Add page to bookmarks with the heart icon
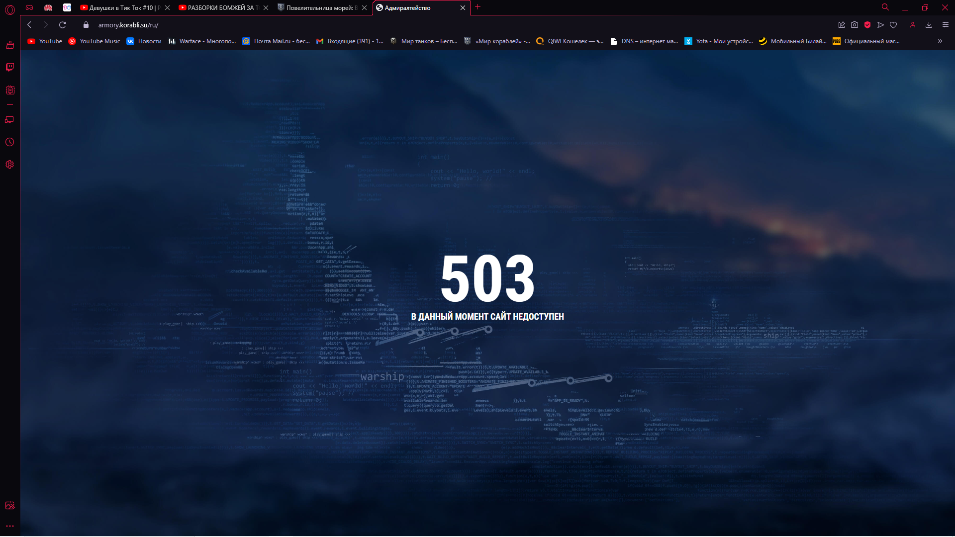This screenshot has height=537, width=955. (x=893, y=25)
